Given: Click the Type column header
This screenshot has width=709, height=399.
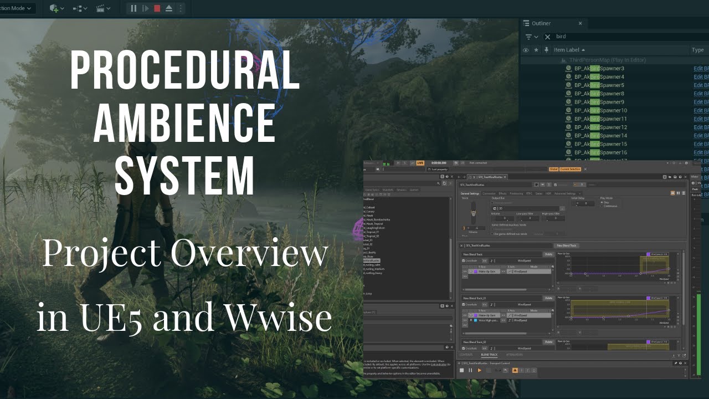Looking at the screenshot, I should [x=698, y=50].
